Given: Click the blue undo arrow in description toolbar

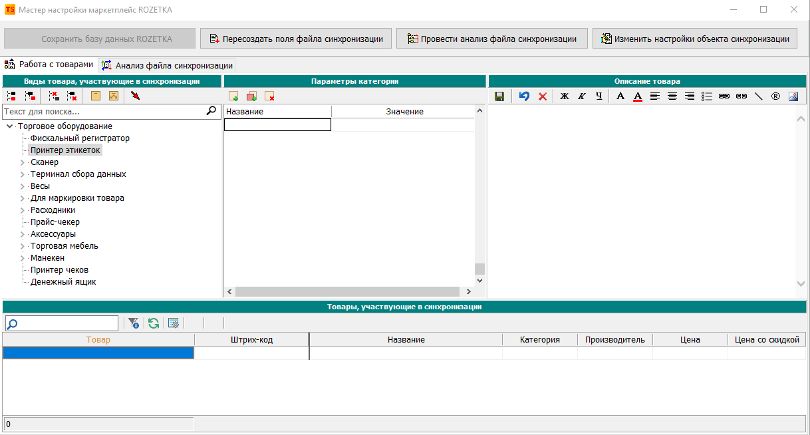Looking at the screenshot, I should (524, 96).
